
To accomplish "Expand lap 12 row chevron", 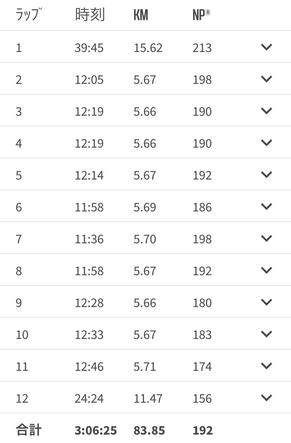I will pos(266,398).
